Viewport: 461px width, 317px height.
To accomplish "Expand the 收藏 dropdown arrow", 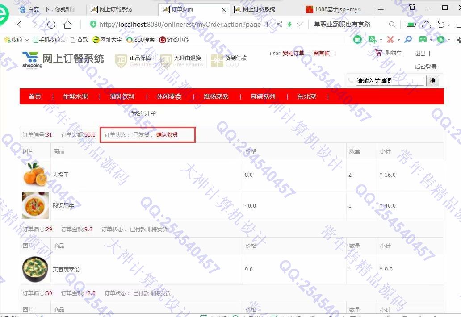I will (27, 40).
